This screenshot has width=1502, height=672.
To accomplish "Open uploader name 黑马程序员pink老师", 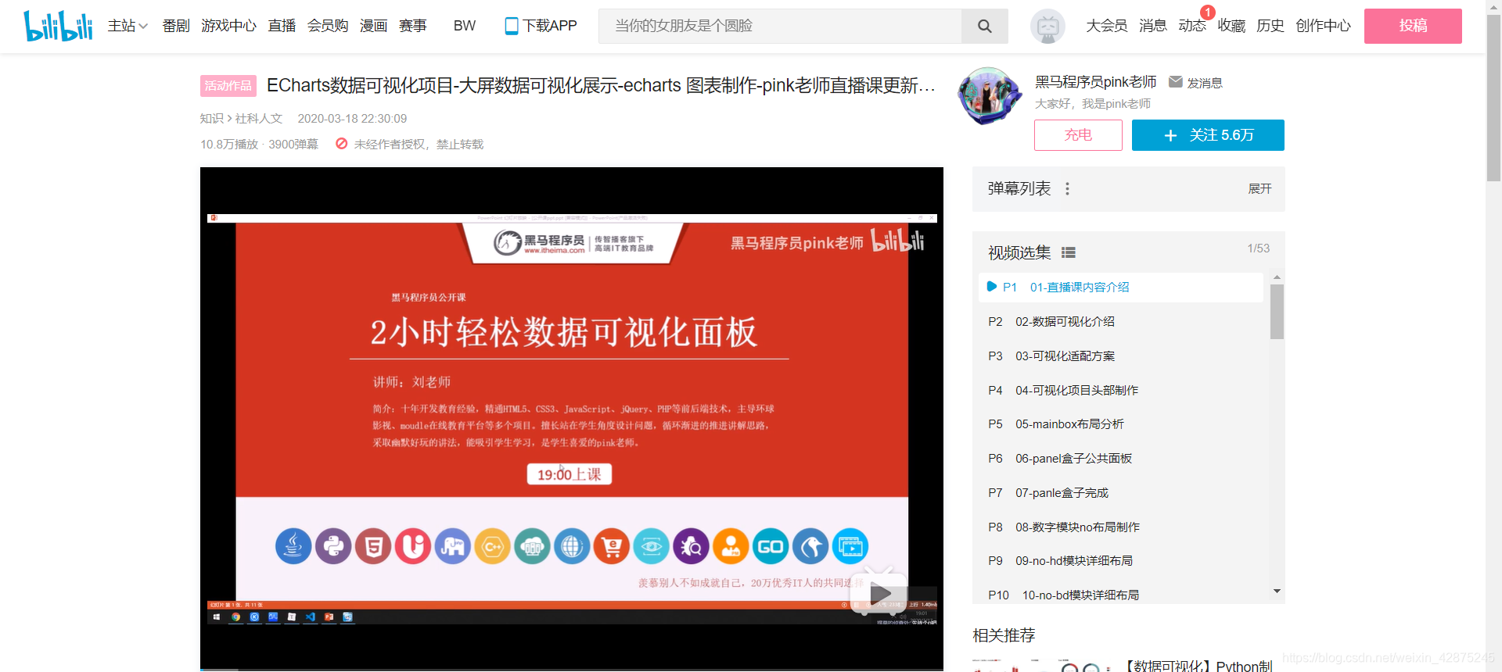I will pyautogui.click(x=1095, y=82).
